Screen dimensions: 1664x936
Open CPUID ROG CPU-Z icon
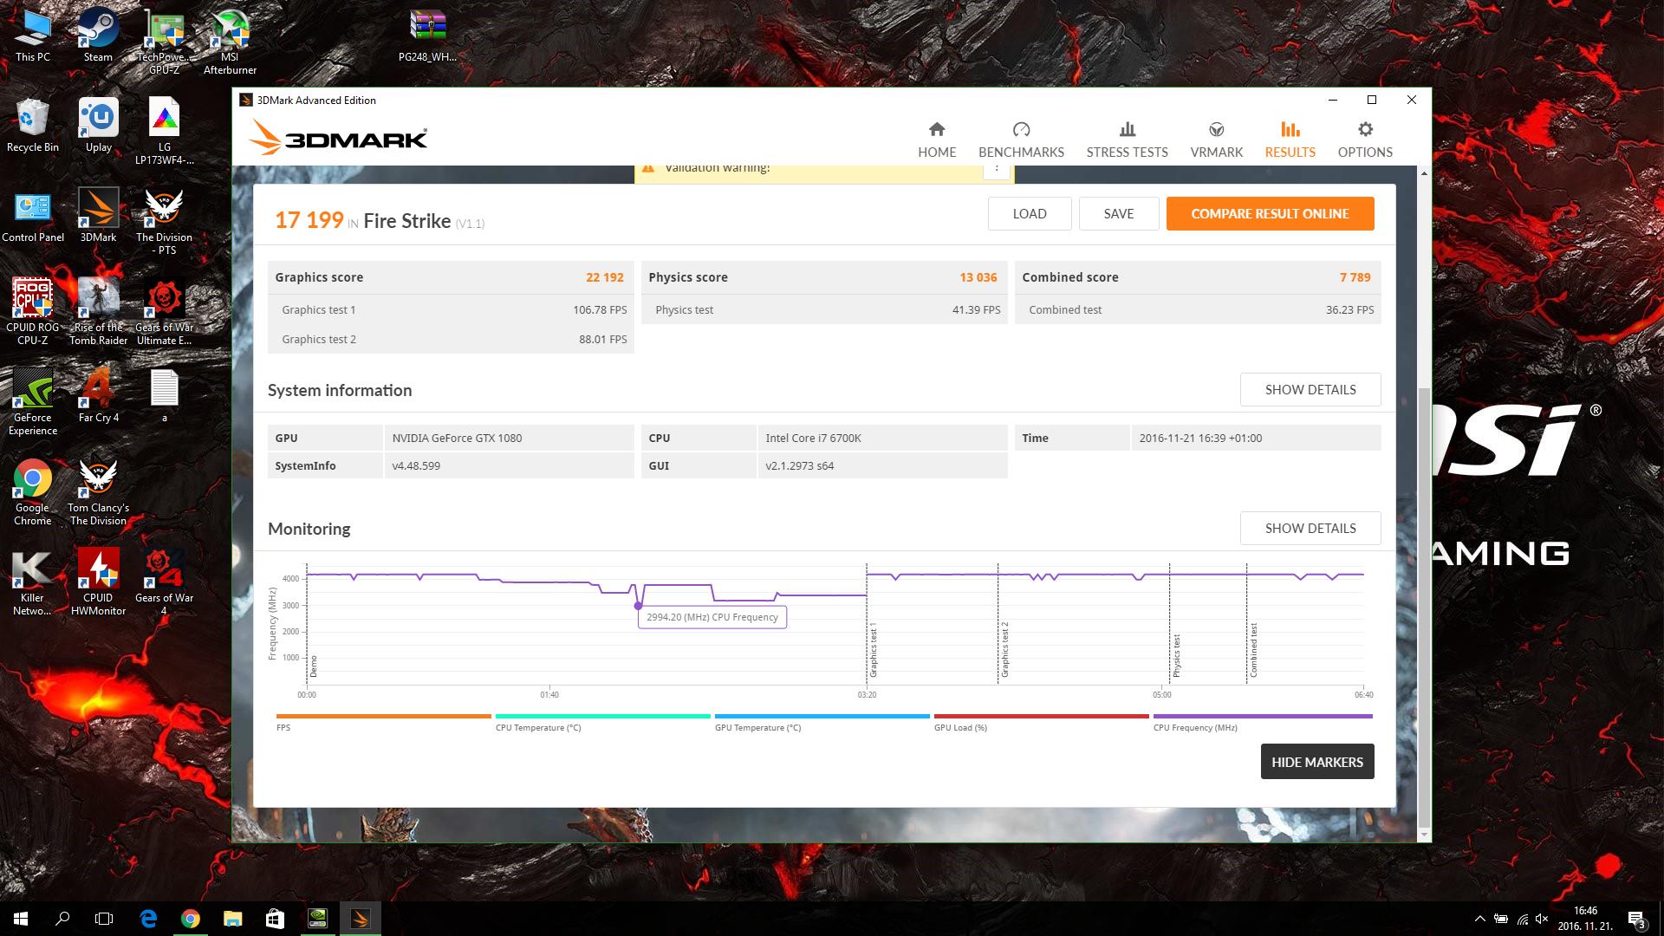click(x=33, y=312)
